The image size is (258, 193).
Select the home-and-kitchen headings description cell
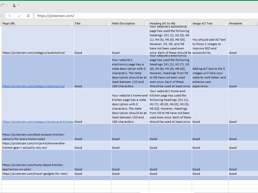coord(170,106)
